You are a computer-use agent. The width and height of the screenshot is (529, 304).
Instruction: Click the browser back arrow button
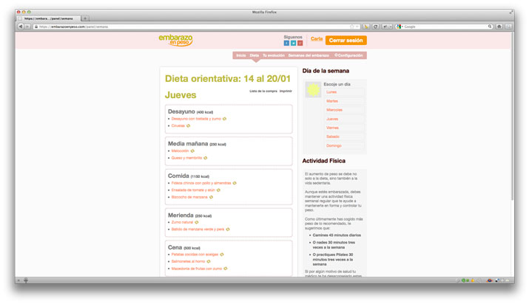click(x=20, y=26)
